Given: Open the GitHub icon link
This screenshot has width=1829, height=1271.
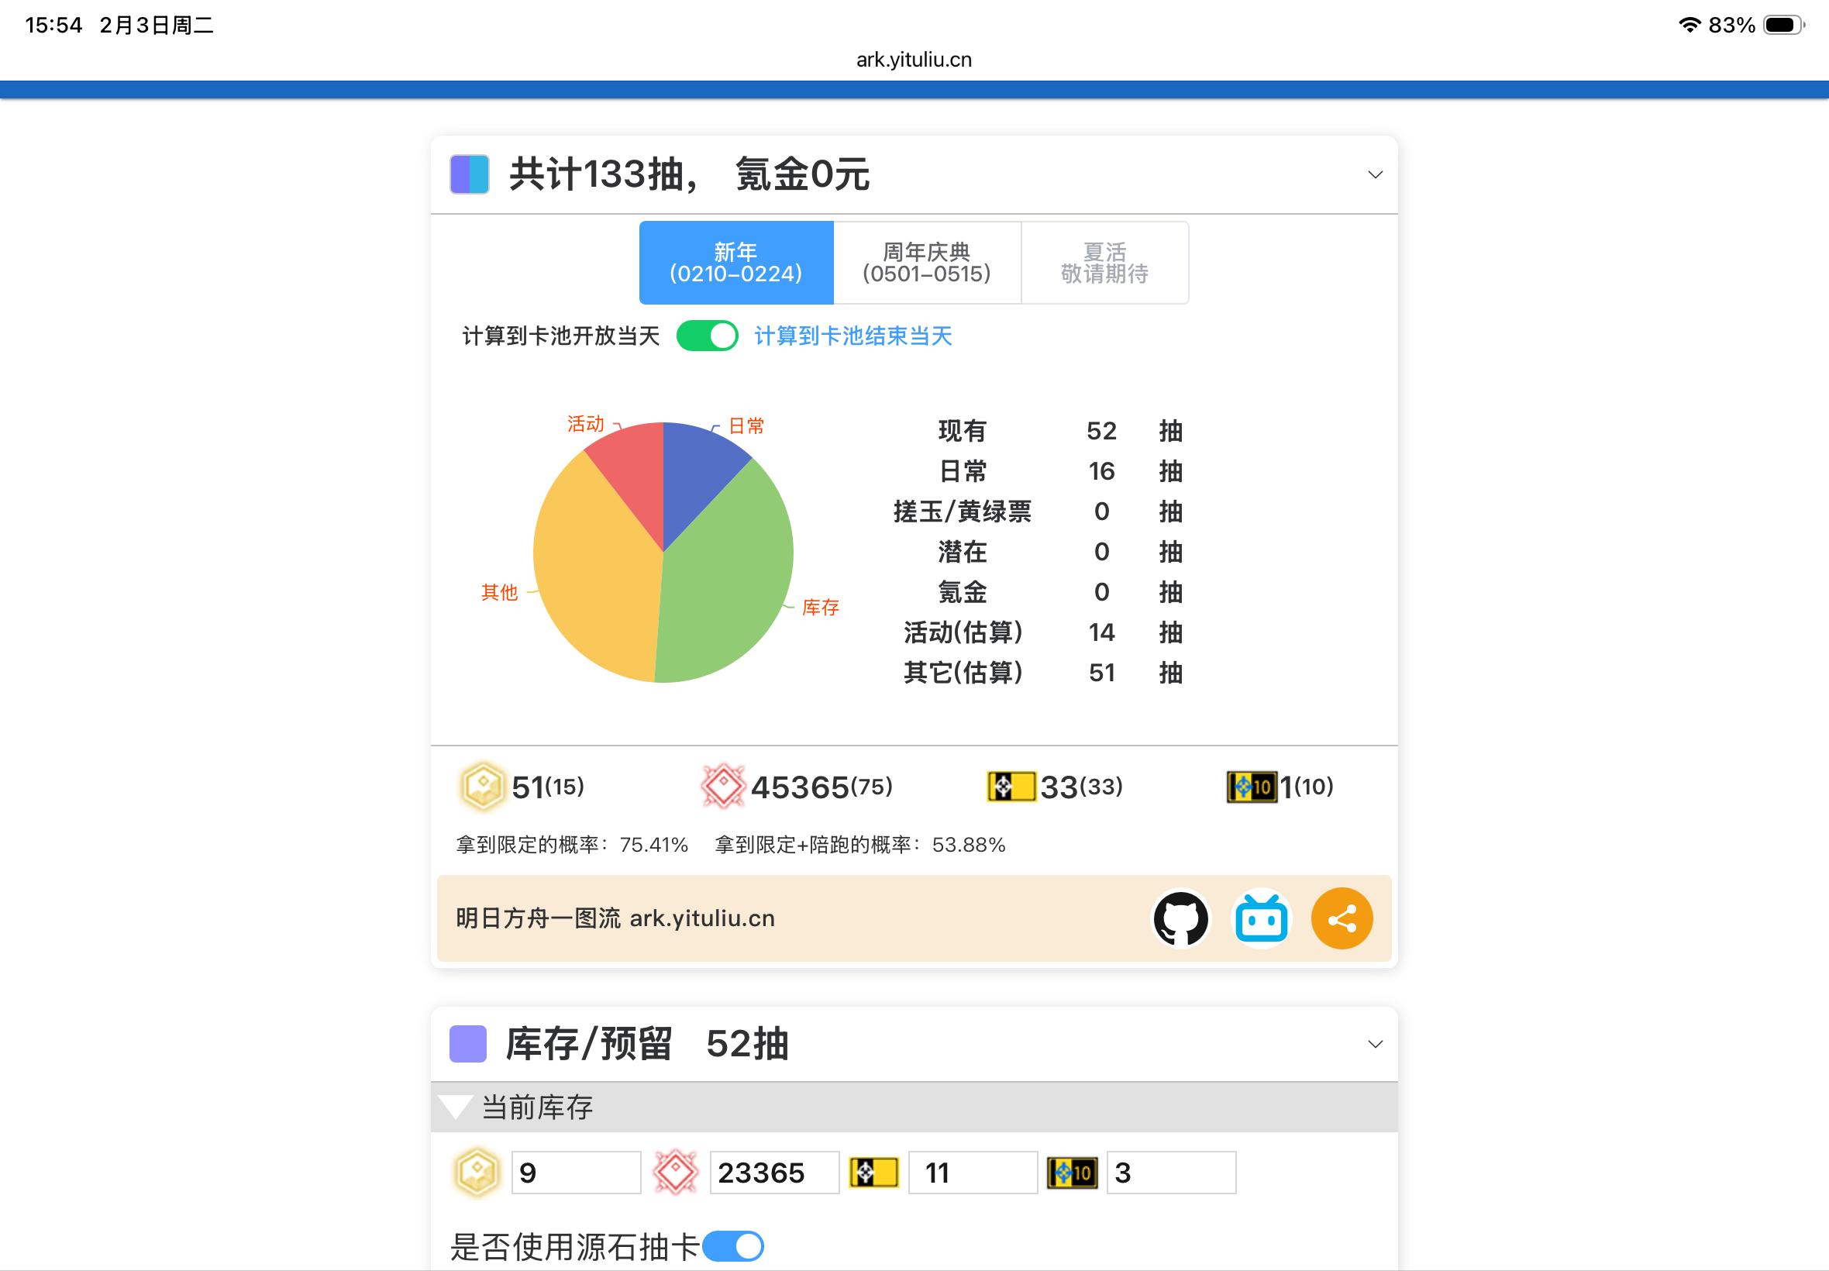Looking at the screenshot, I should [1180, 918].
